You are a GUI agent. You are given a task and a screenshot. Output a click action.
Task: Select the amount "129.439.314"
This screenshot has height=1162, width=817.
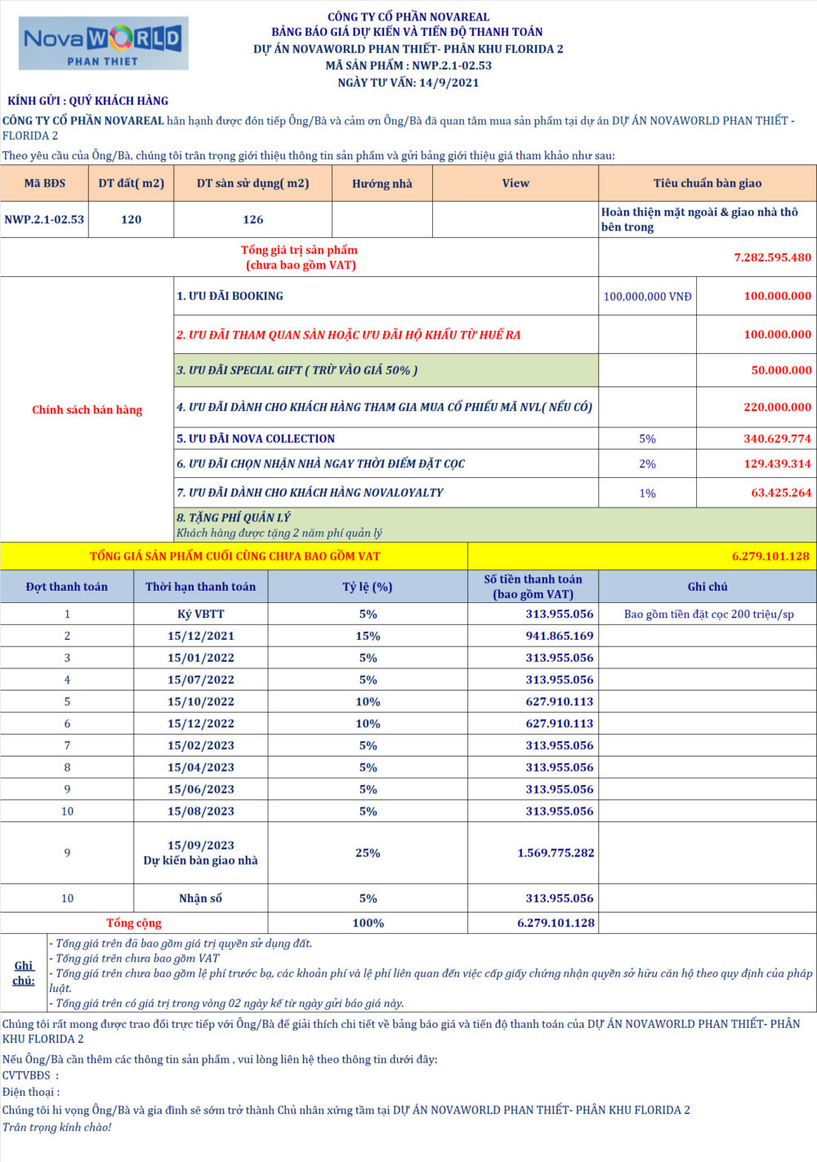[x=777, y=463]
